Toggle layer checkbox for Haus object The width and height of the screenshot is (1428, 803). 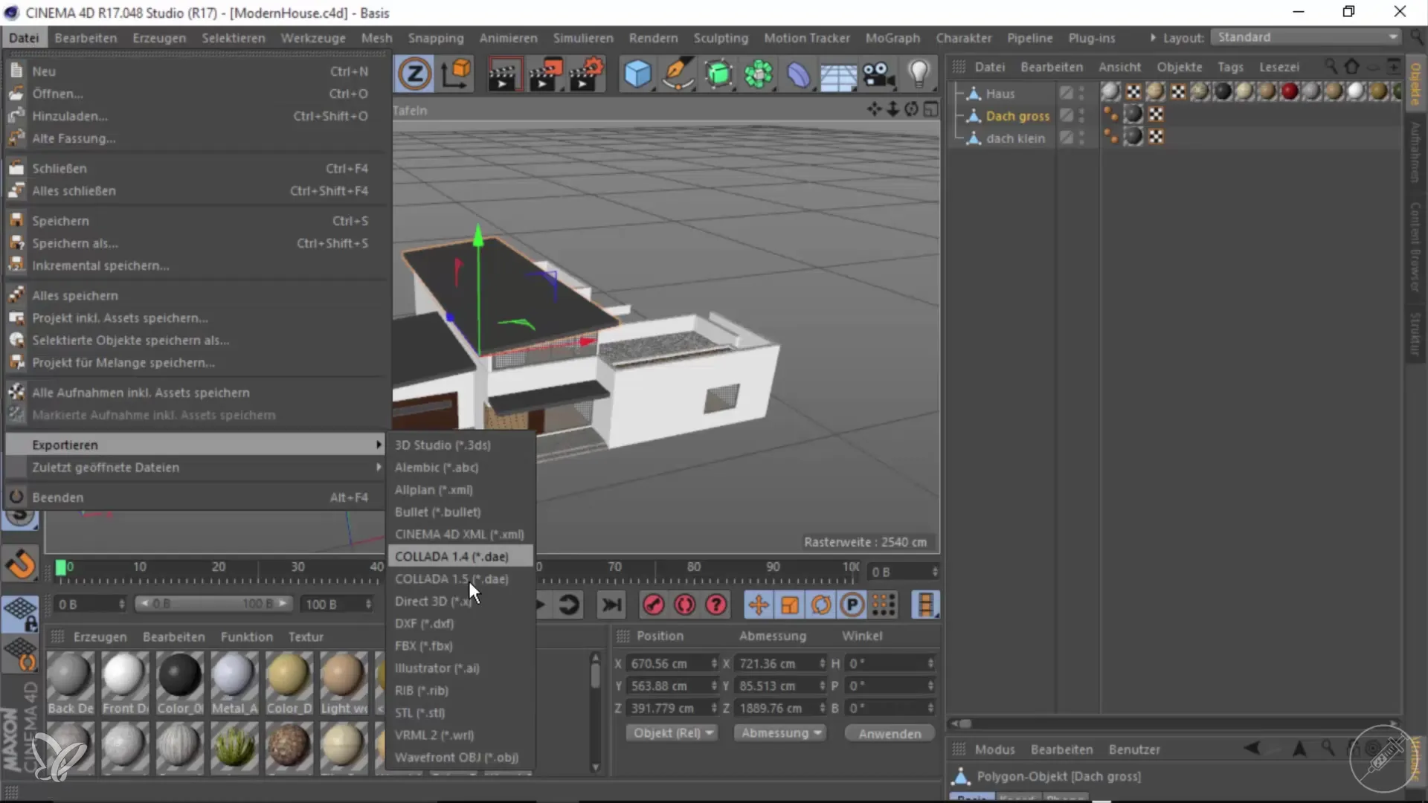(1067, 93)
